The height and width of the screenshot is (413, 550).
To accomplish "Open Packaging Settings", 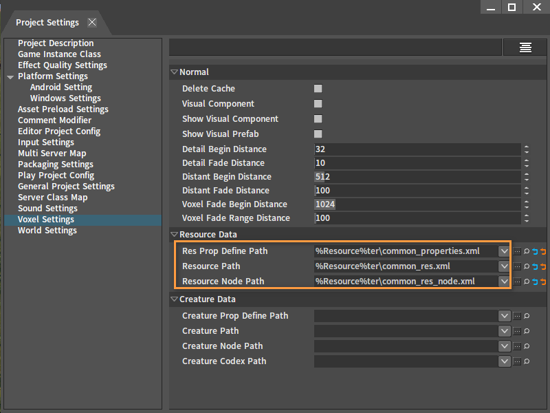I will click(x=56, y=165).
